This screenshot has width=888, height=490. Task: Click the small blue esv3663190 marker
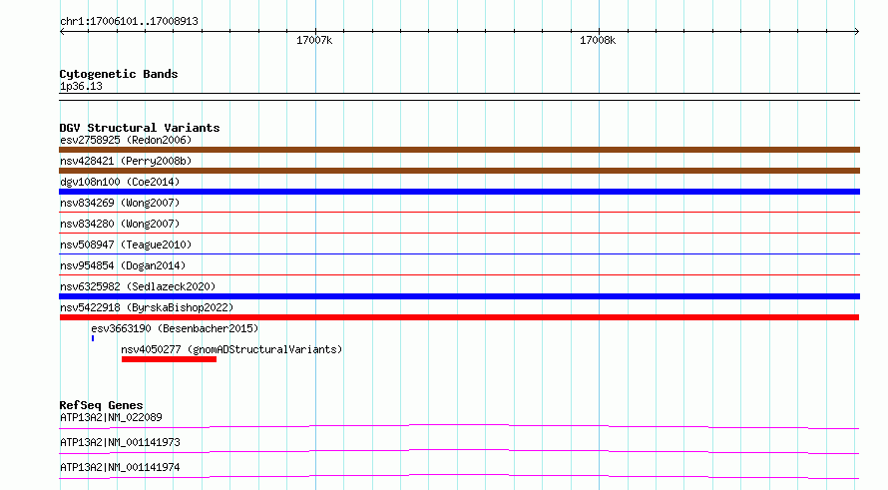coord(93,338)
